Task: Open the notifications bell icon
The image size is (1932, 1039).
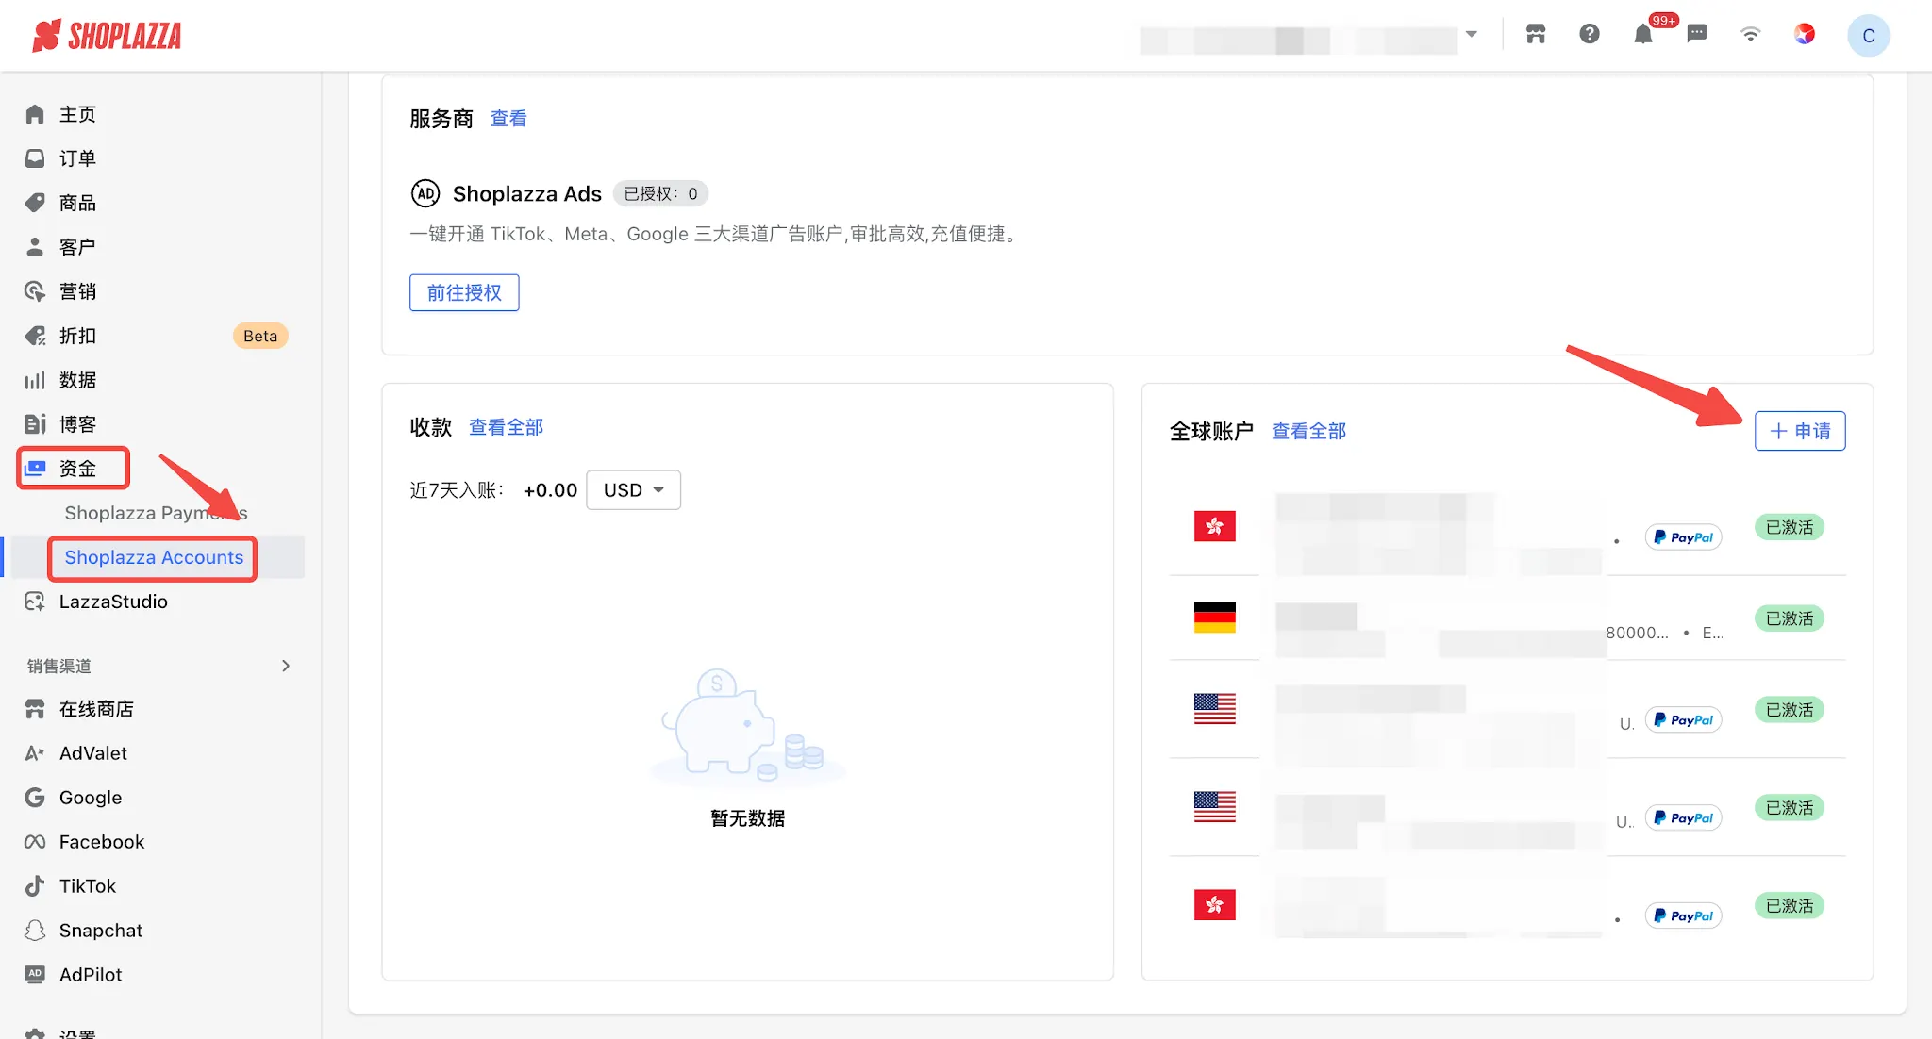Action: pos(1643,35)
